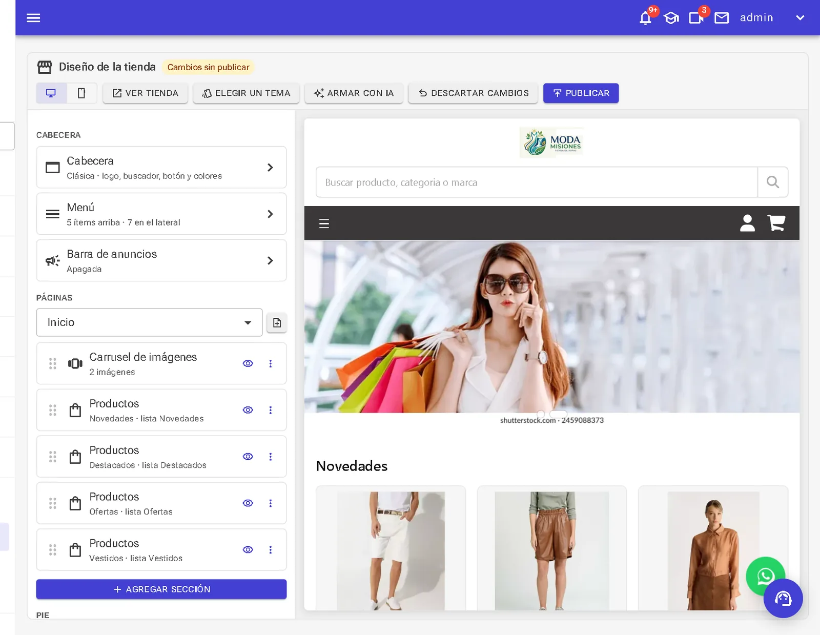This screenshot has width=820, height=635.
Task: Click ELEGIR UN TEMA button
Action: pos(246,93)
